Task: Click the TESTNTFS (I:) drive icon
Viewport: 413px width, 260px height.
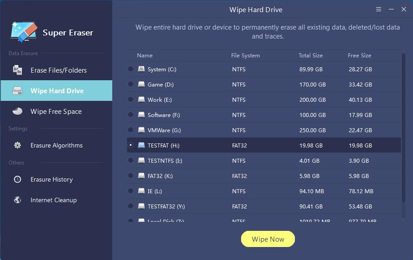Action: pos(141,160)
